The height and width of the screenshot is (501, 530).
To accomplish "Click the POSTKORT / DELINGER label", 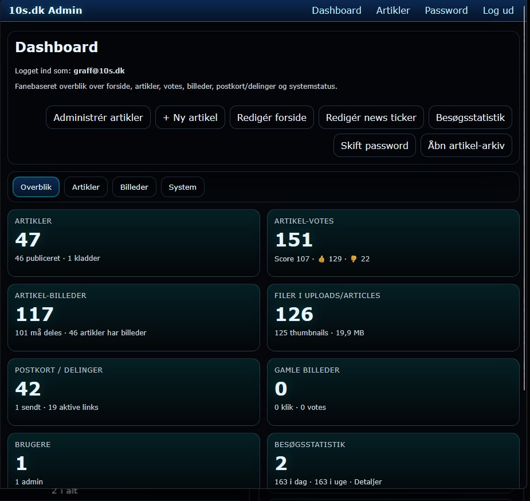I will [x=59, y=370].
